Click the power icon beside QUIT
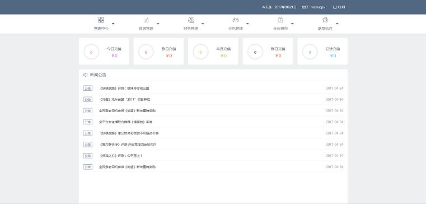Image resolution: width=426 pixels, height=204 pixels. tap(335, 7)
